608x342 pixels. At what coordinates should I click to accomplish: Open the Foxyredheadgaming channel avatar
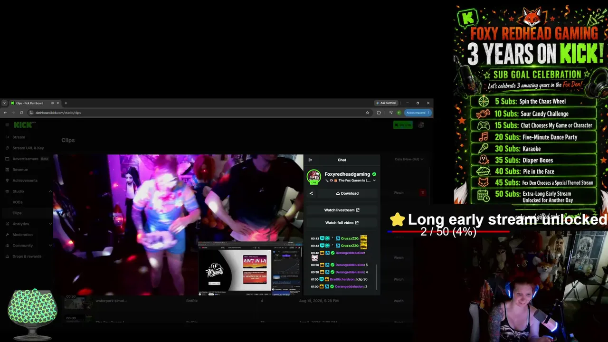[313, 177]
